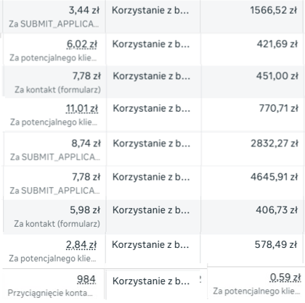
Task: Click 'Za potencjalnego klie...' label under 2,84 zł
Action: 52,259
